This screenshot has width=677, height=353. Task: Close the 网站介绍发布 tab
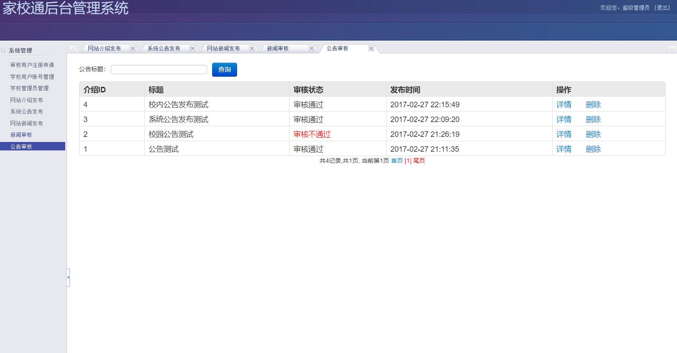tap(133, 48)
